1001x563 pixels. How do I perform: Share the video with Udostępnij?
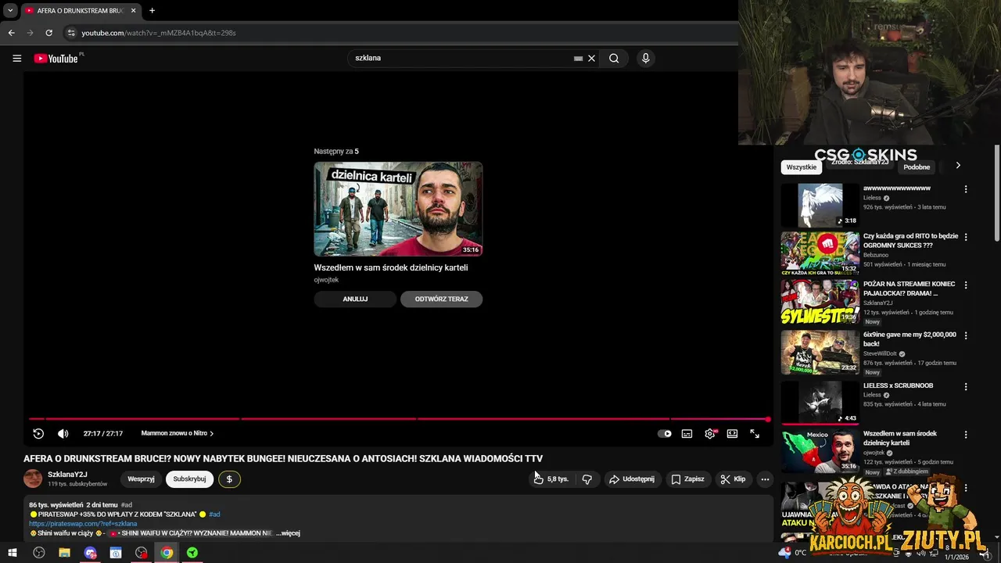pyautogui.click(x=632, y=479)
